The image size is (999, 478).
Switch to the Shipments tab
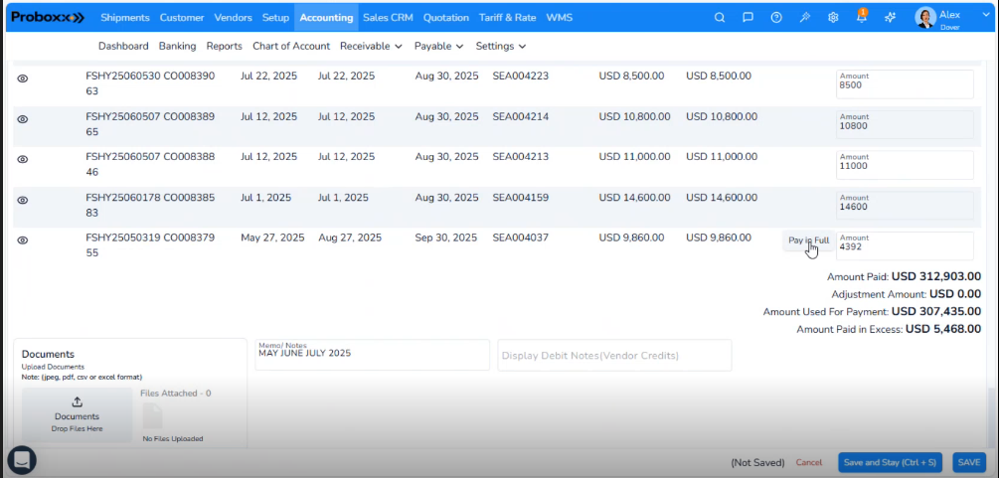125,18
